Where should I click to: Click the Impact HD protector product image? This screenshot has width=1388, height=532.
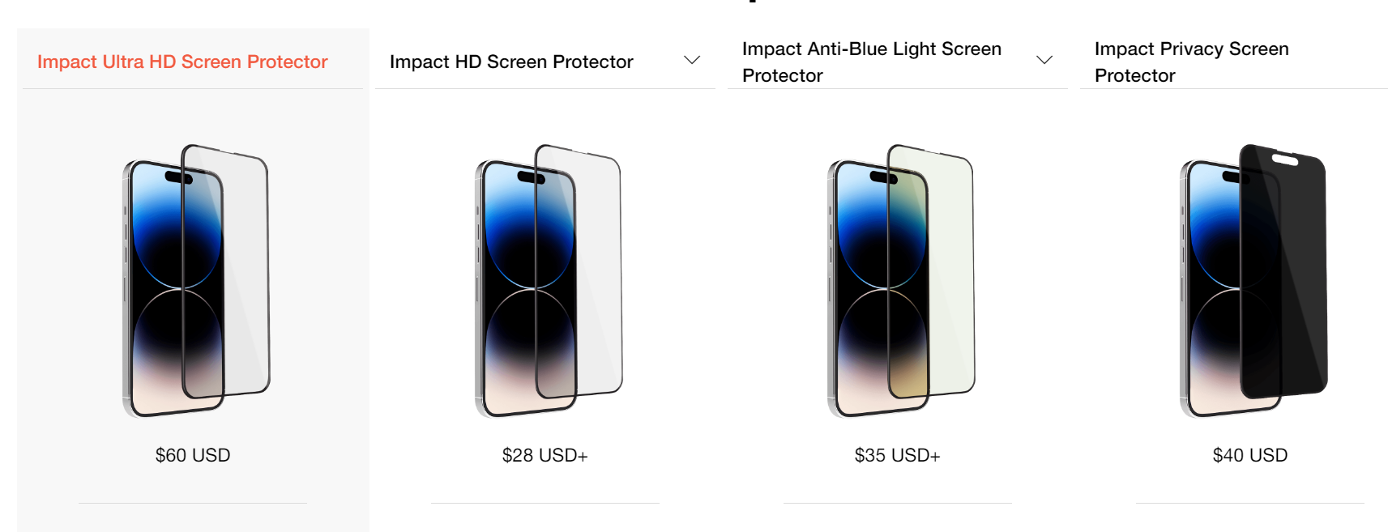click(x=548, y=280)
